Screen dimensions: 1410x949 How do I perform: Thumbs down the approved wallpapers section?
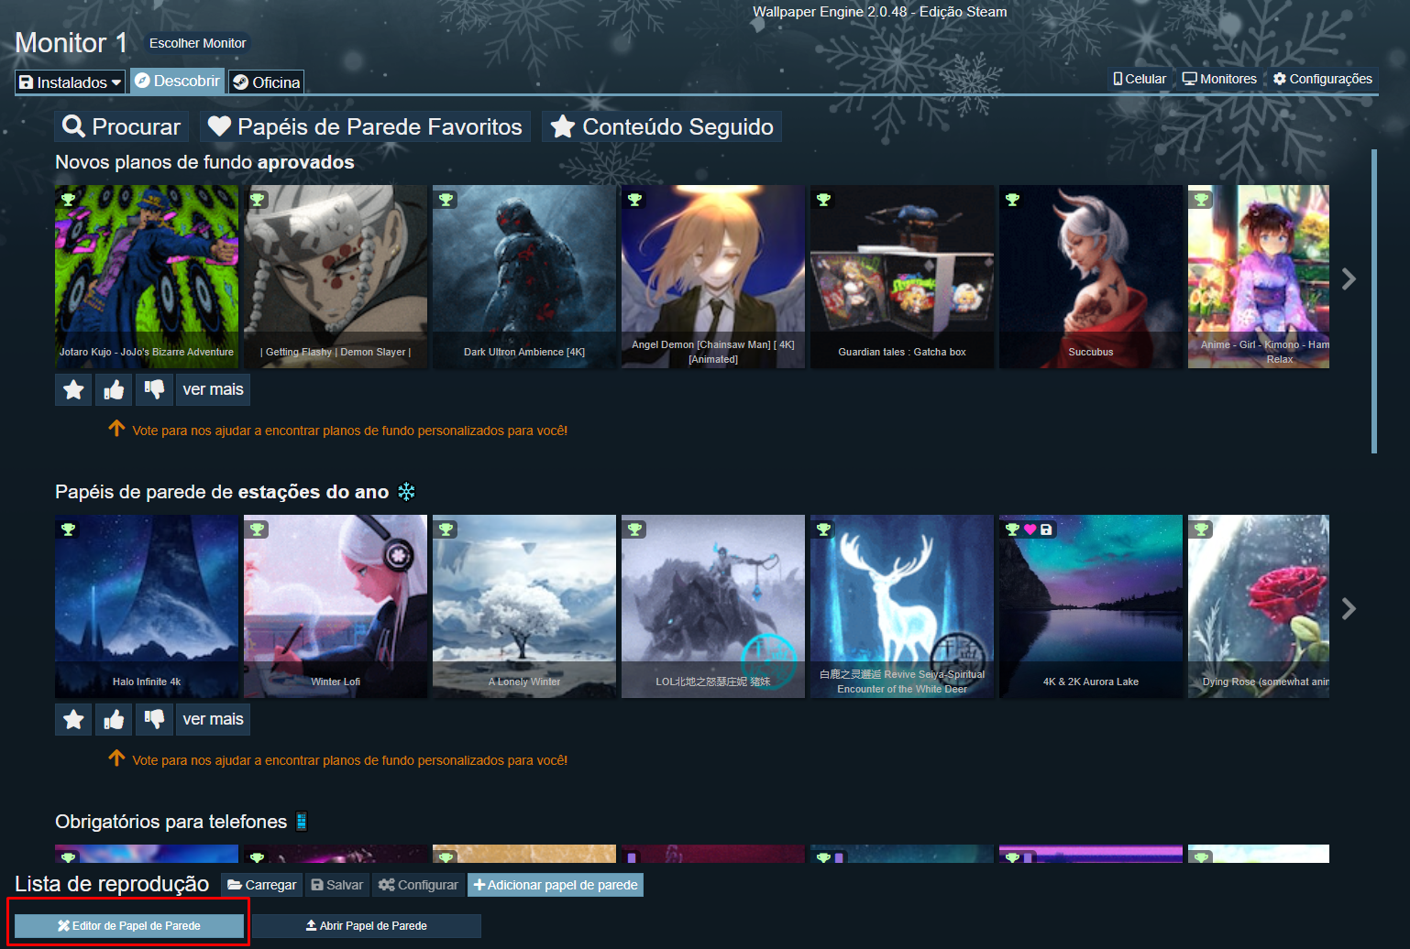154,390
